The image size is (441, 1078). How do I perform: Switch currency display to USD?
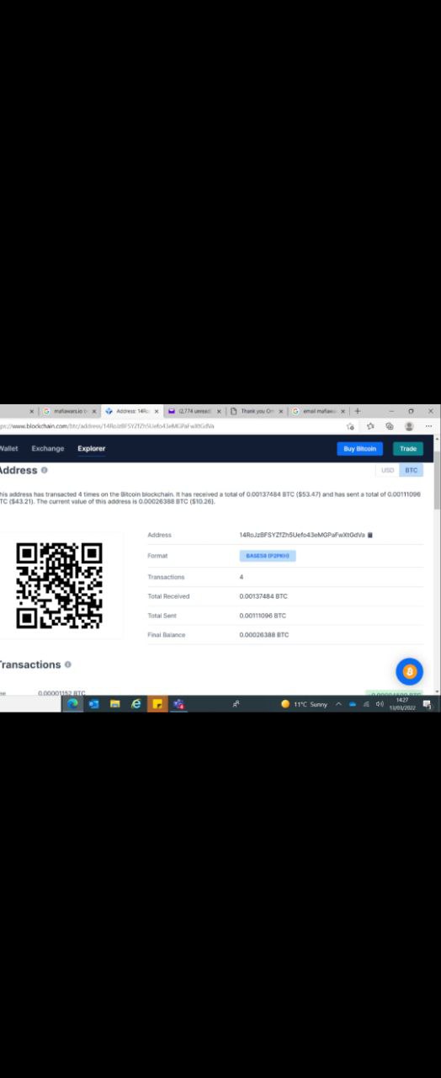tap(388, 471)
